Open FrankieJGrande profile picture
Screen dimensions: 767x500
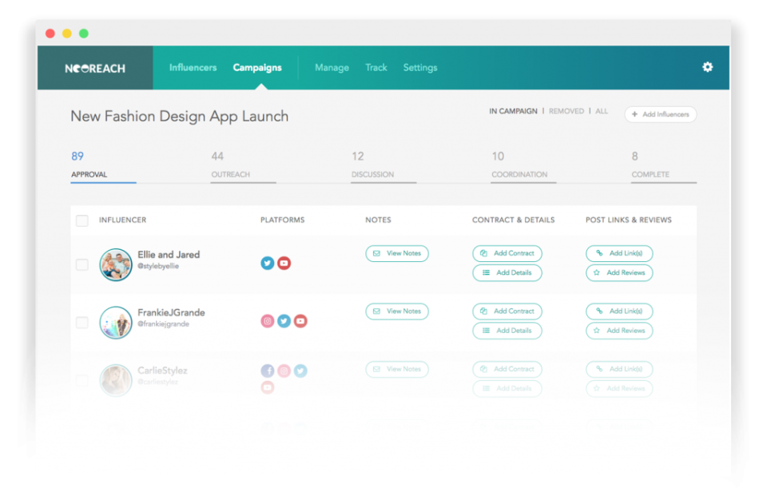click(115, 323)
